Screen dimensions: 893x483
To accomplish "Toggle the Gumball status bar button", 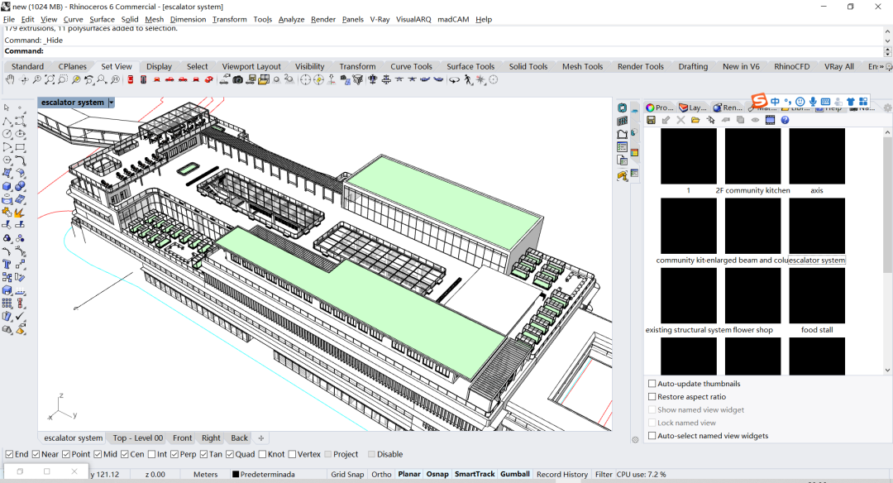I will [x=514, y=475].
